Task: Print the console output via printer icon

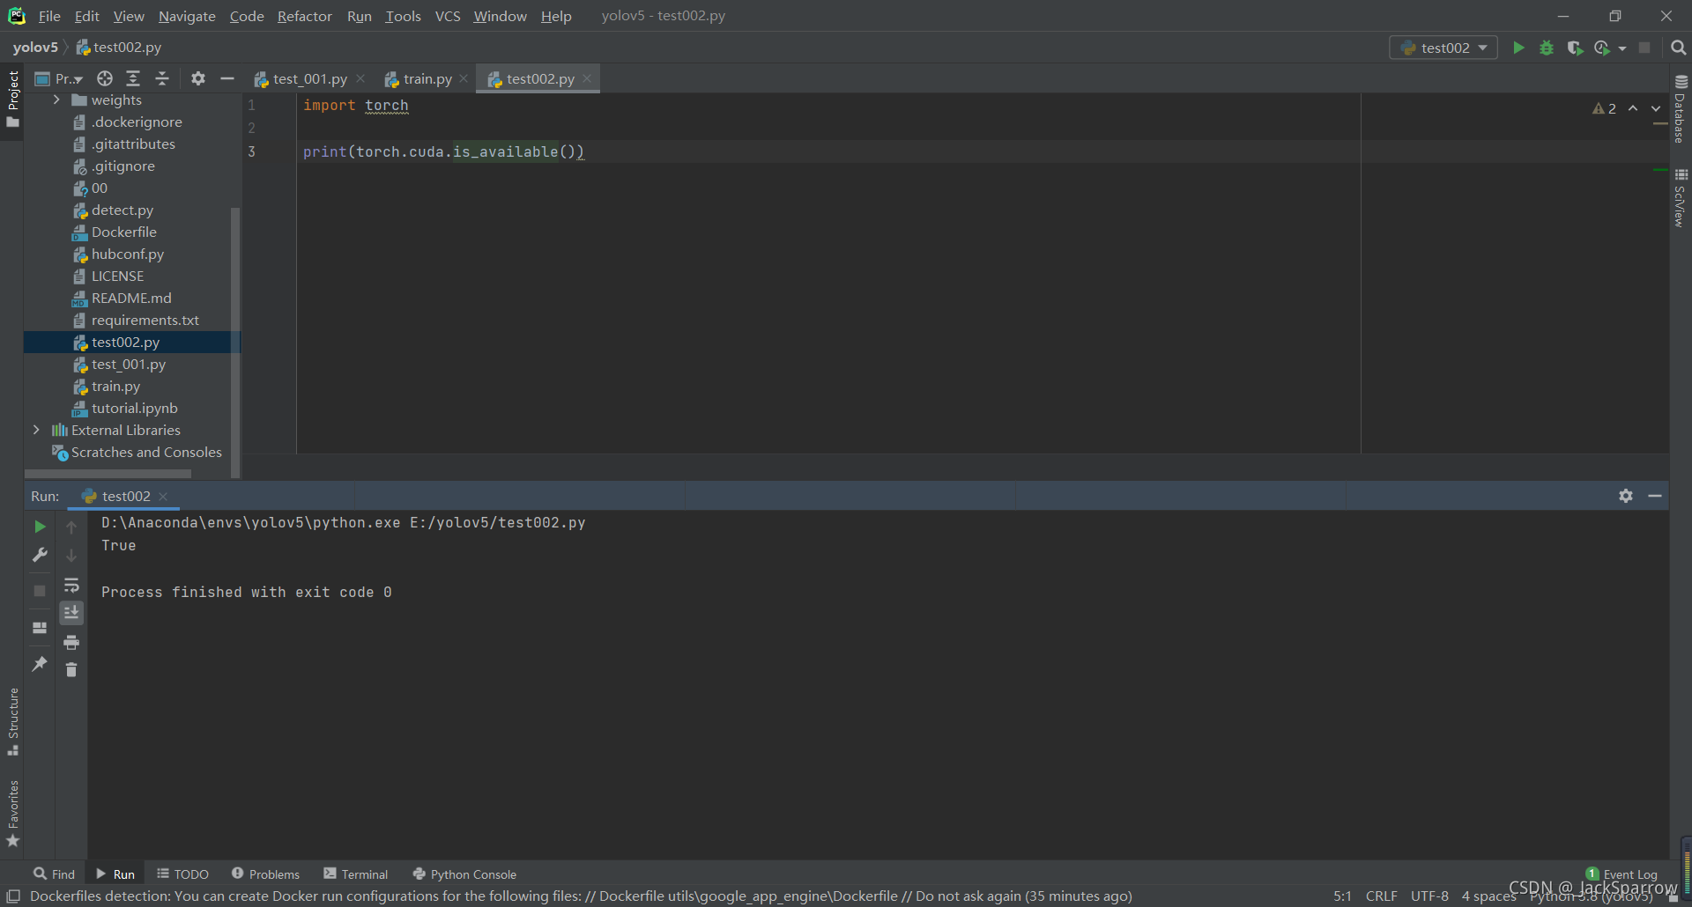Action: (71, 643)
